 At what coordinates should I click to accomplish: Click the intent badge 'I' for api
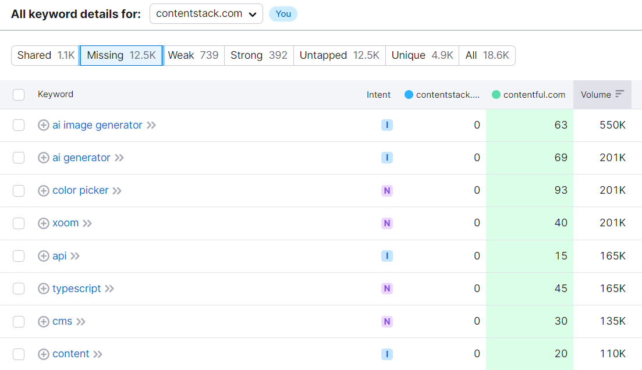387,256
